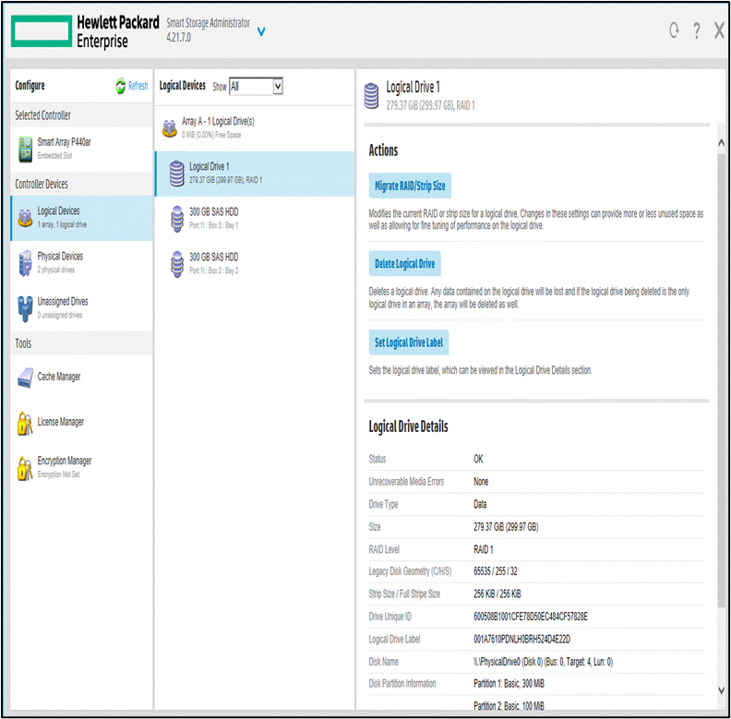Click the Refresh link
Screen dimensions: 731x719
(138, 86)
